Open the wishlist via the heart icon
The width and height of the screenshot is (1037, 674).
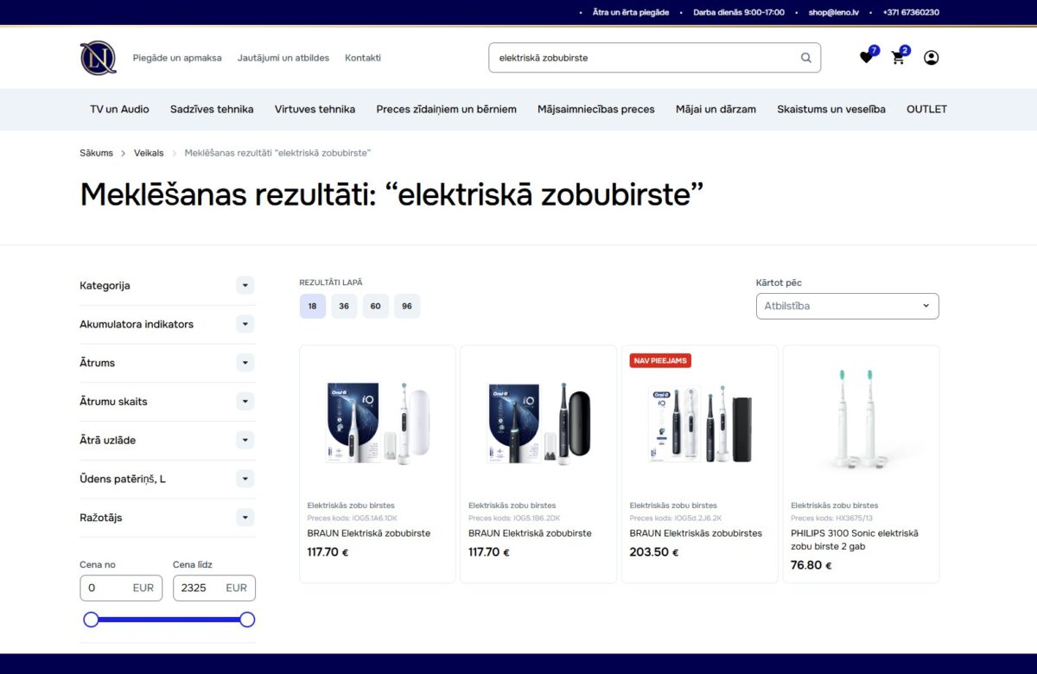click(x=866, y=57)
